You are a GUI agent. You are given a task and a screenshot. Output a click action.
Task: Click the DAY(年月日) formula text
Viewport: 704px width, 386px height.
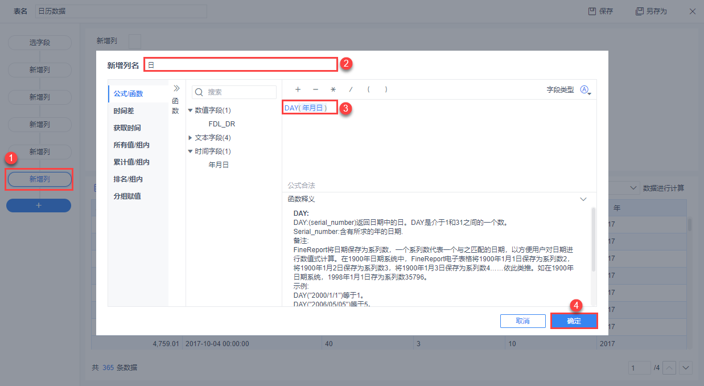[x=306, y=108]
